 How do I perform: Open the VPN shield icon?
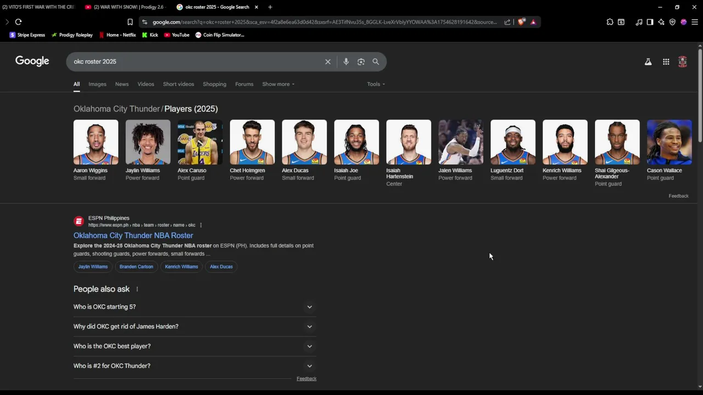point(672,22)
